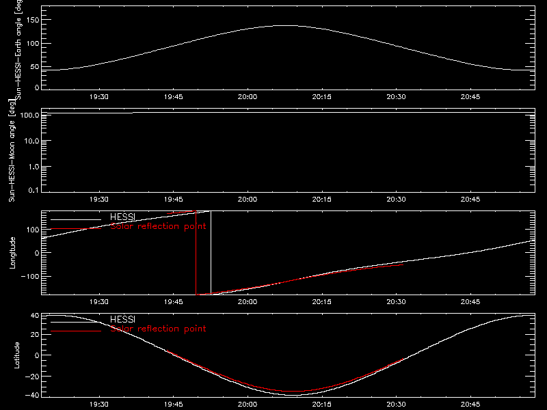
Task: Click 19:30 label under Earth angle plot
Action: tap(98, 97)
